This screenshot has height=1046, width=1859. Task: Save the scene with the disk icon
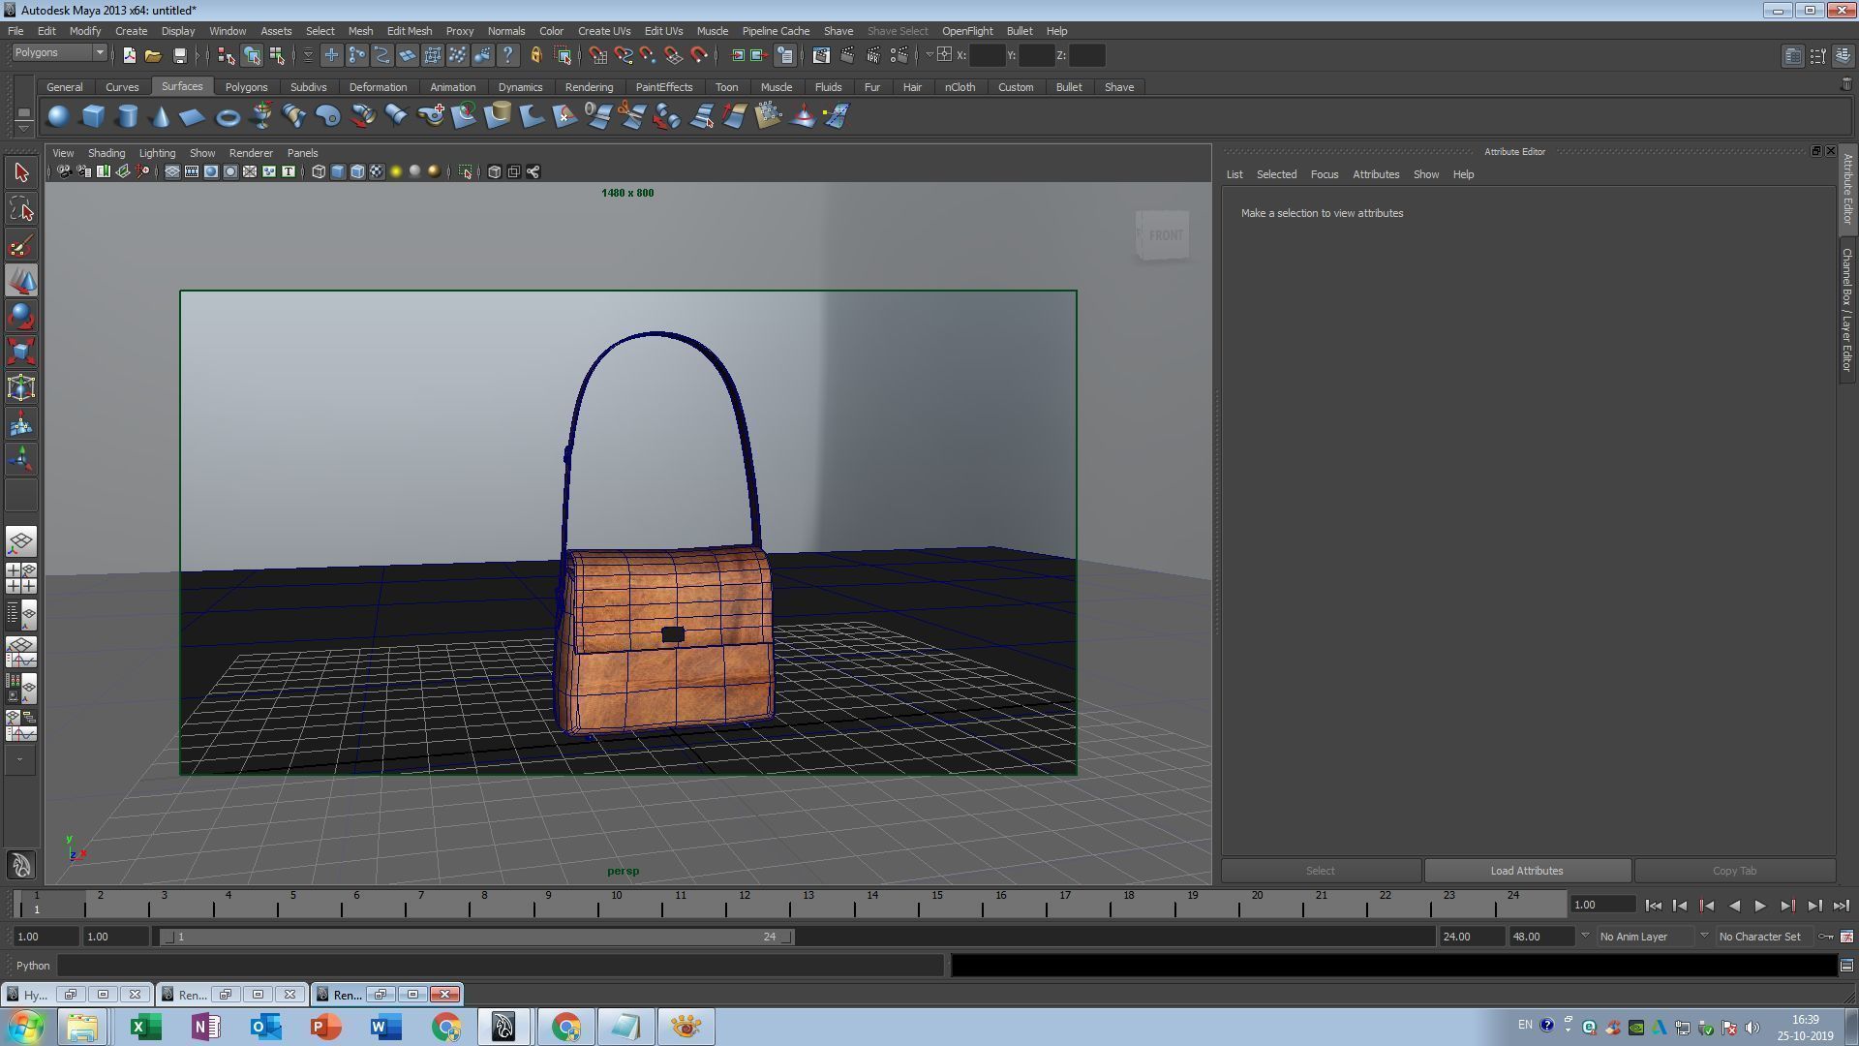(179, 55)
